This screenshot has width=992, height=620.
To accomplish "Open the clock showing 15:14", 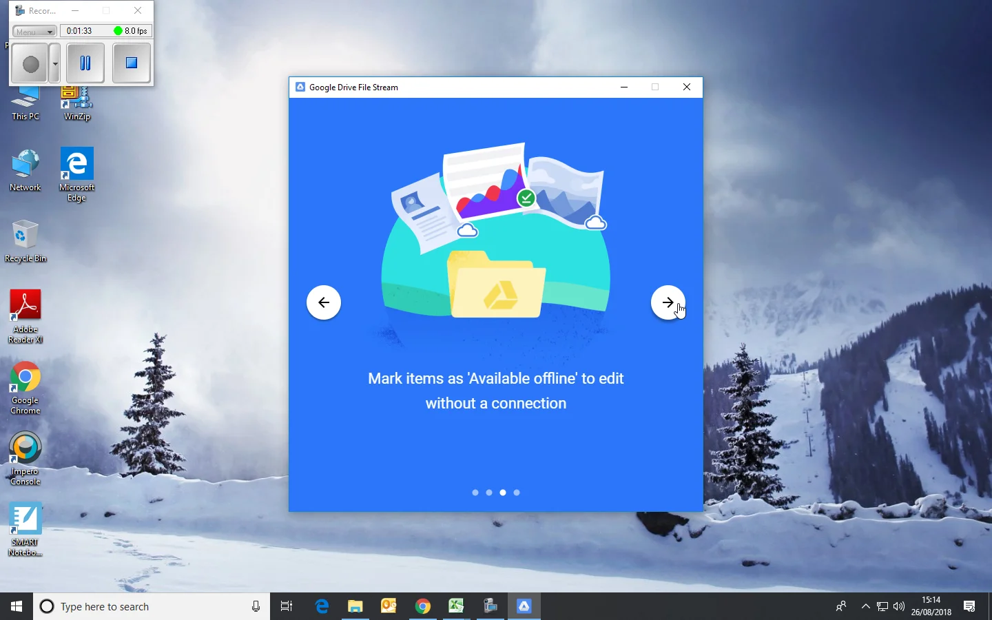I will (x=931, y=606).
